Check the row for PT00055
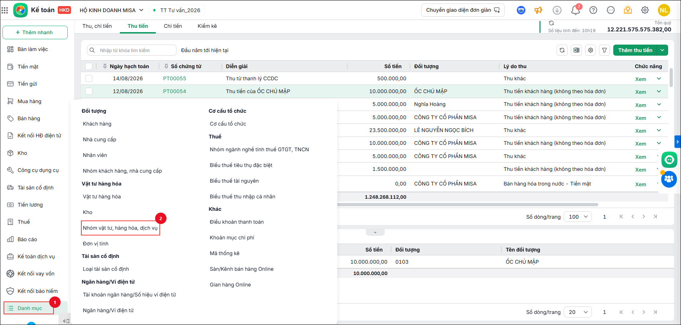Image resolution: width=681 pixels, height=325 pixels. click(x=89, y=78)
